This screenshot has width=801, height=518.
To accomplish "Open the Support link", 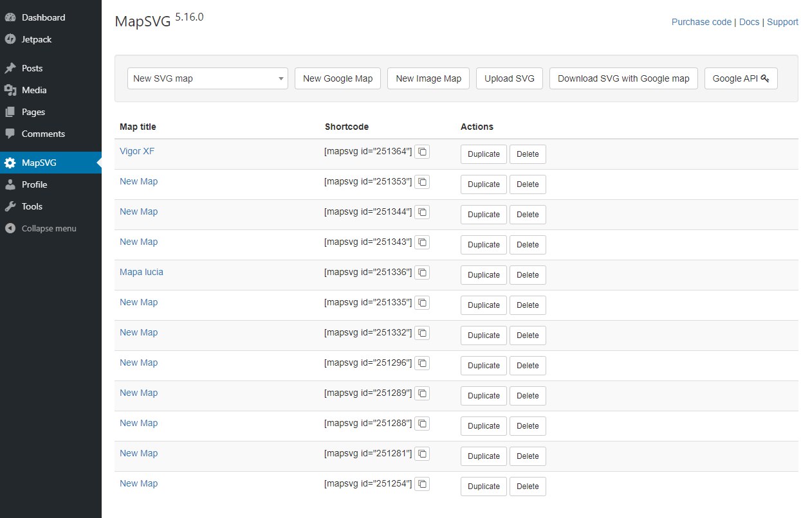I will point(782,22).
